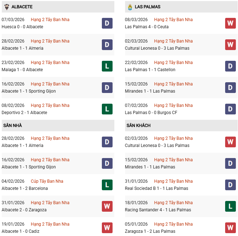Click the W badge for Zaragoza 1 - 2 Las Palmas

click(230, 228)
